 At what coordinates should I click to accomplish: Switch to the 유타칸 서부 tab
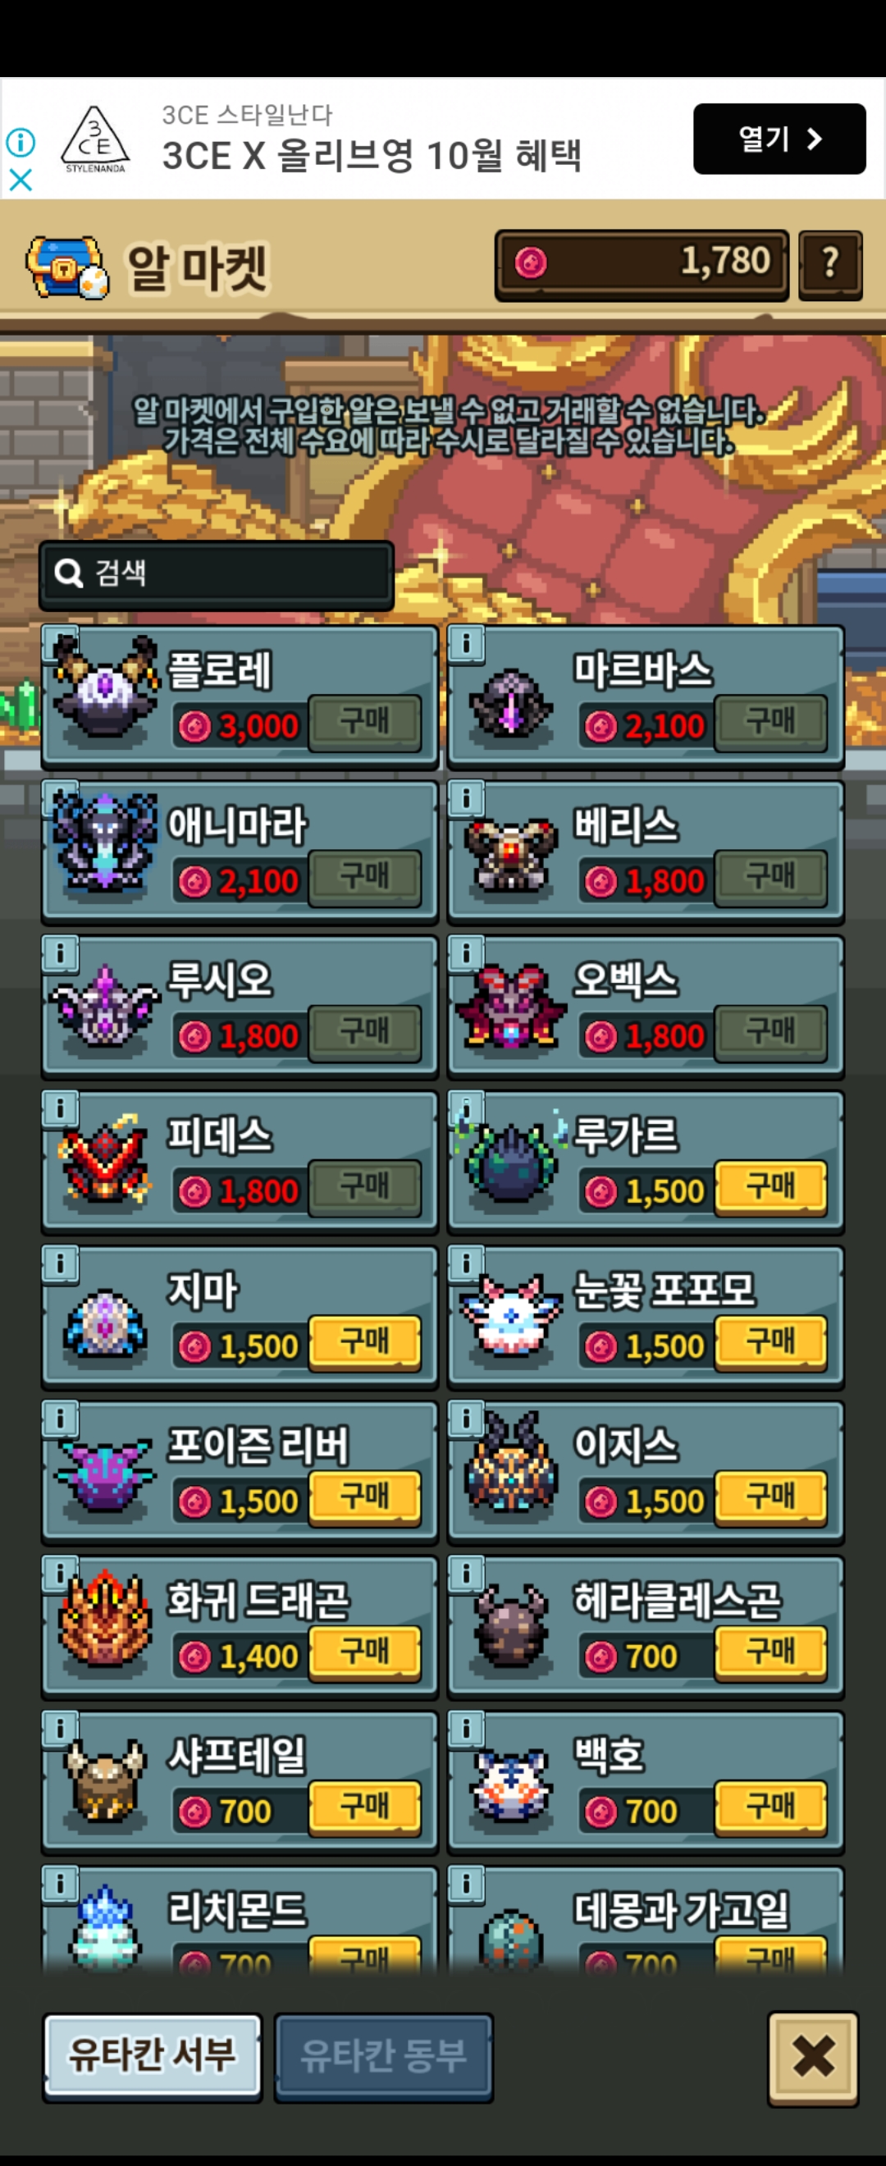tap(152, 2056)
